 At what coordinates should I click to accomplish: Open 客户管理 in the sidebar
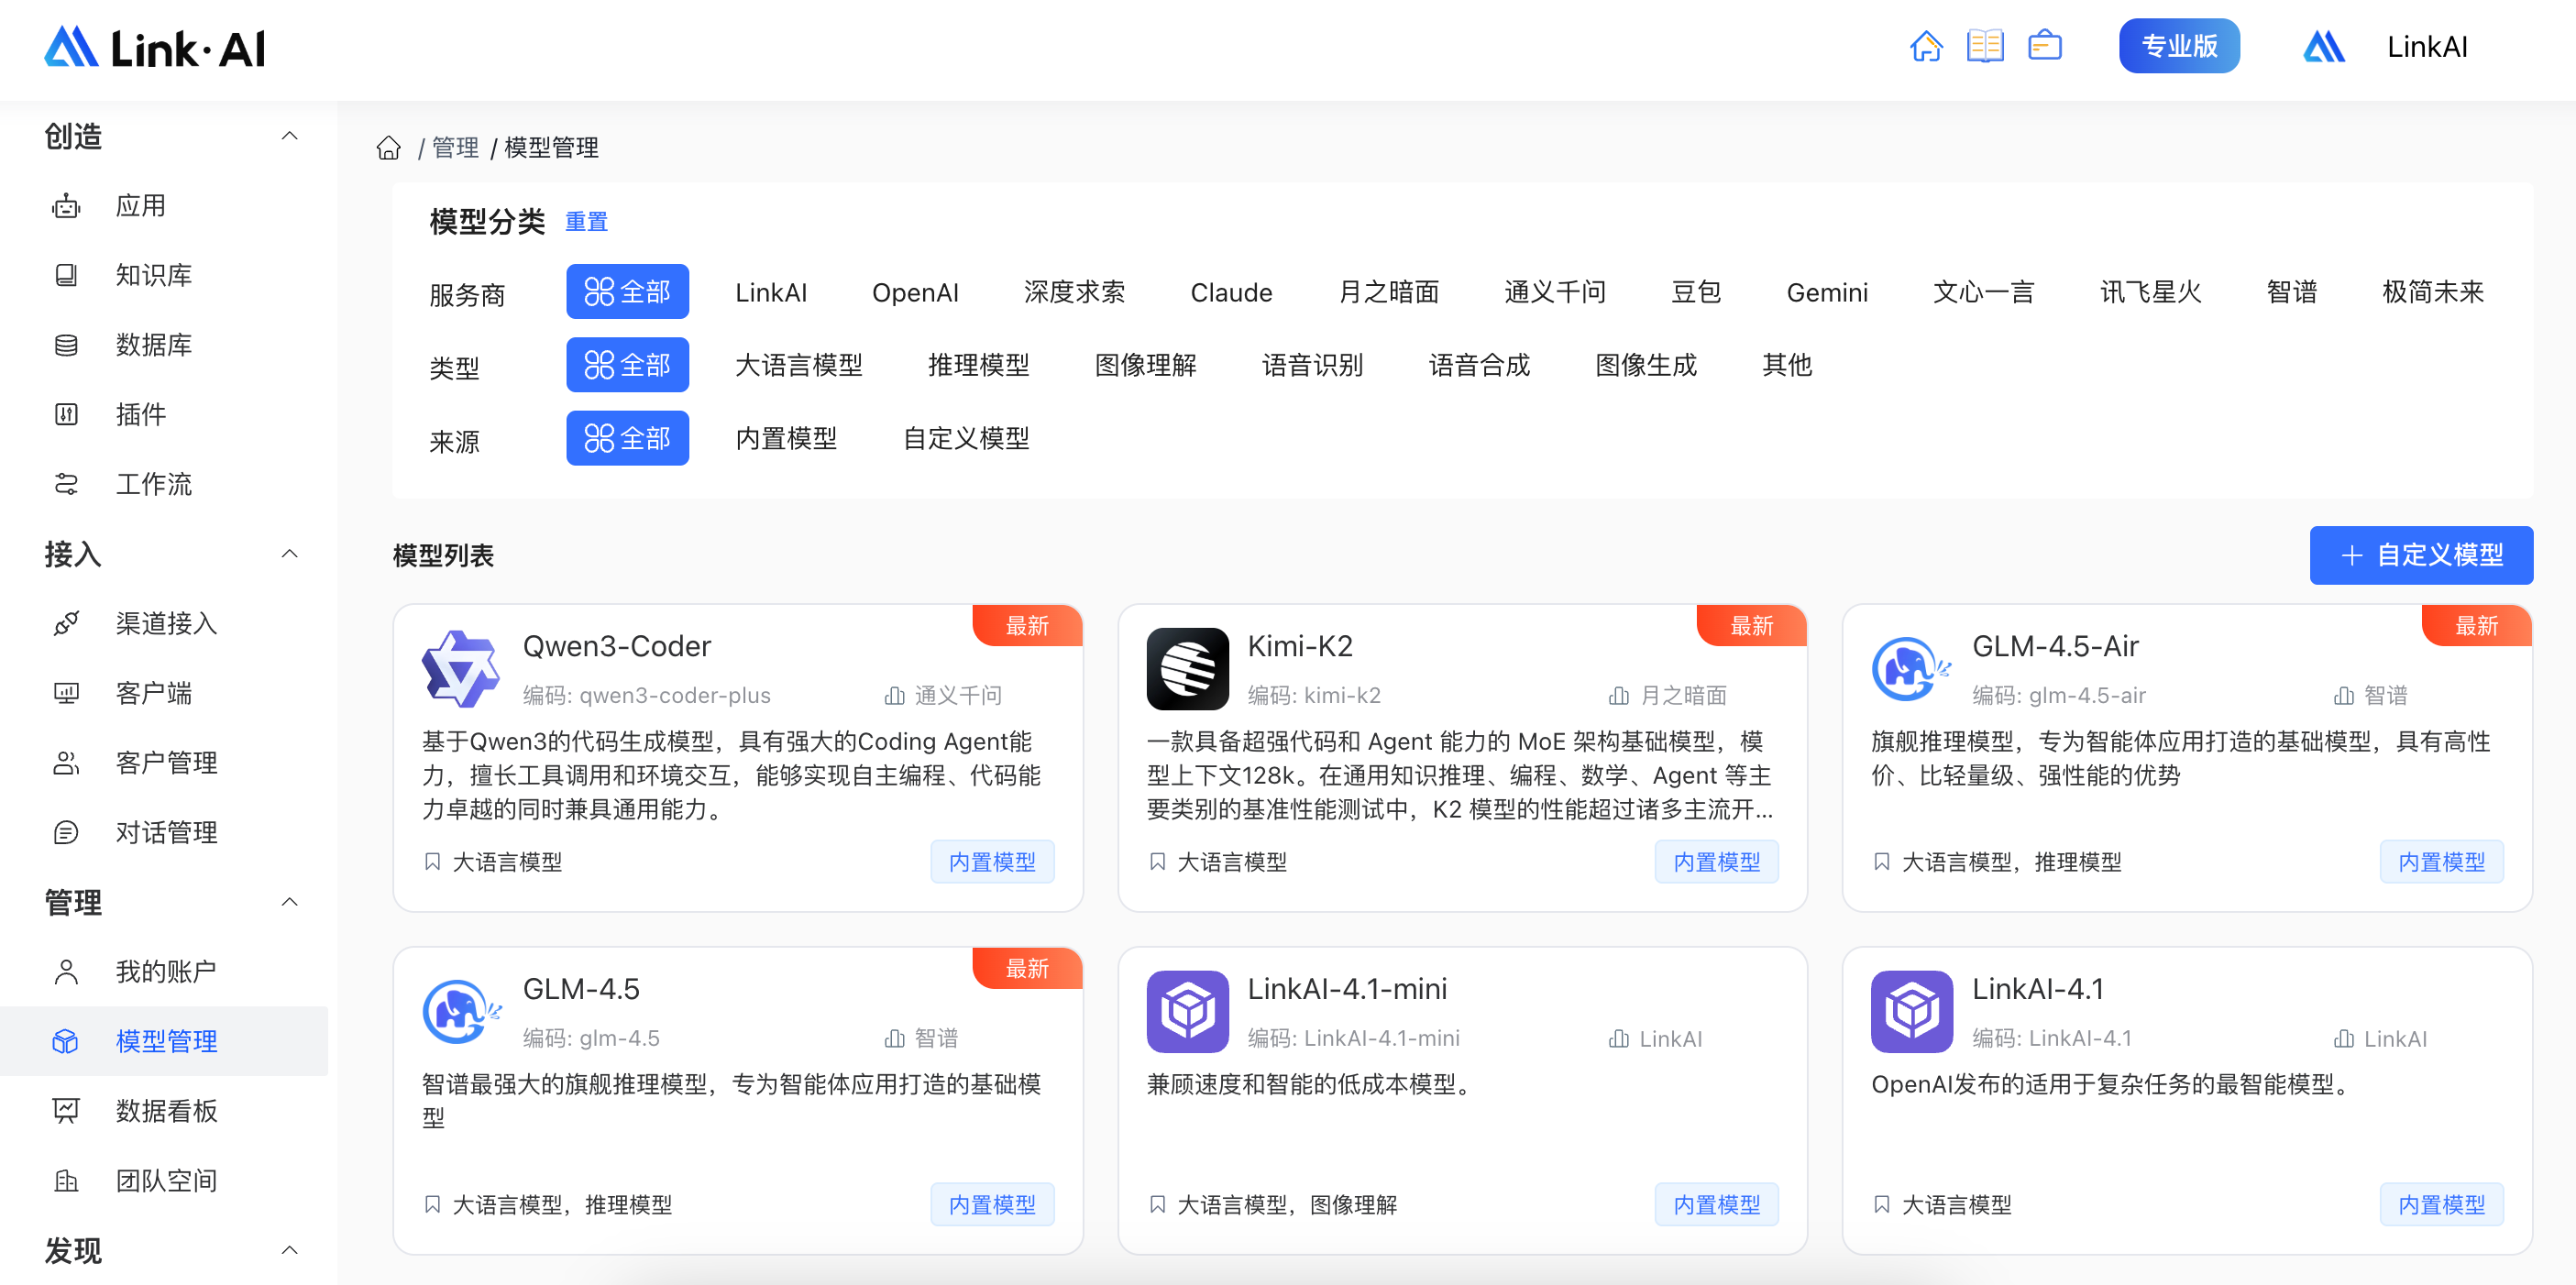[x=164, y=763]
